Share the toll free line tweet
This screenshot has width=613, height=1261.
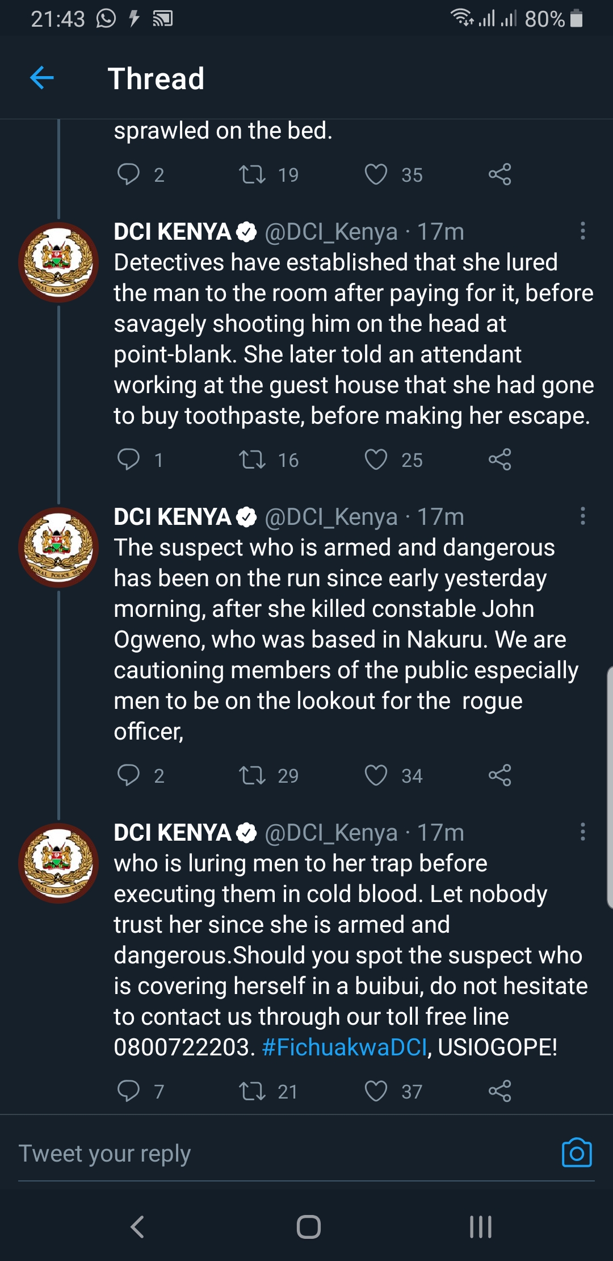tap(500, 1091)
